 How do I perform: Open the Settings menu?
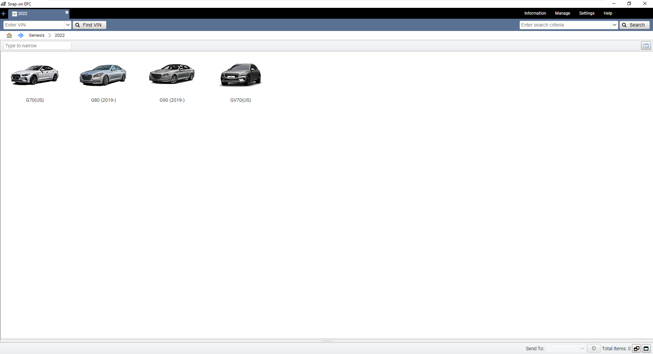click(586, 13)
